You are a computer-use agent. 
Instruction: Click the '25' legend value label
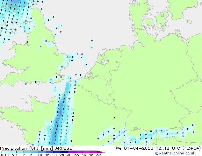point(62,155)
